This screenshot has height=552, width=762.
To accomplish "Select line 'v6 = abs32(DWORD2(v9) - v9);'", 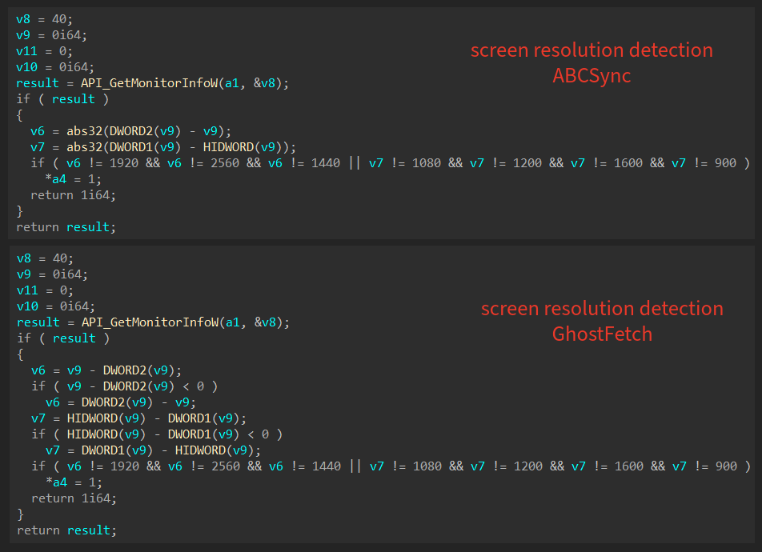I will 130,131.
